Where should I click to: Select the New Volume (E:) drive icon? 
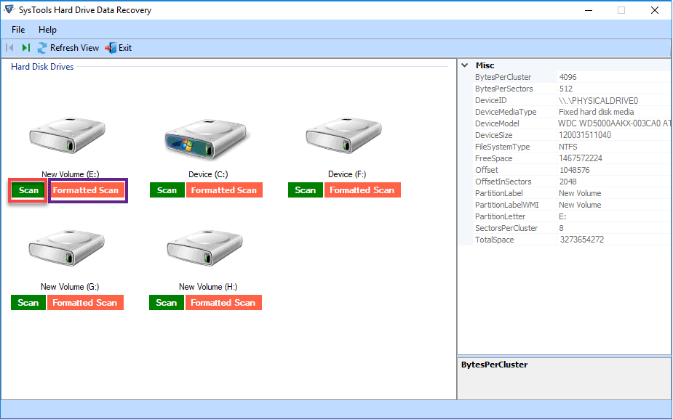67,134
